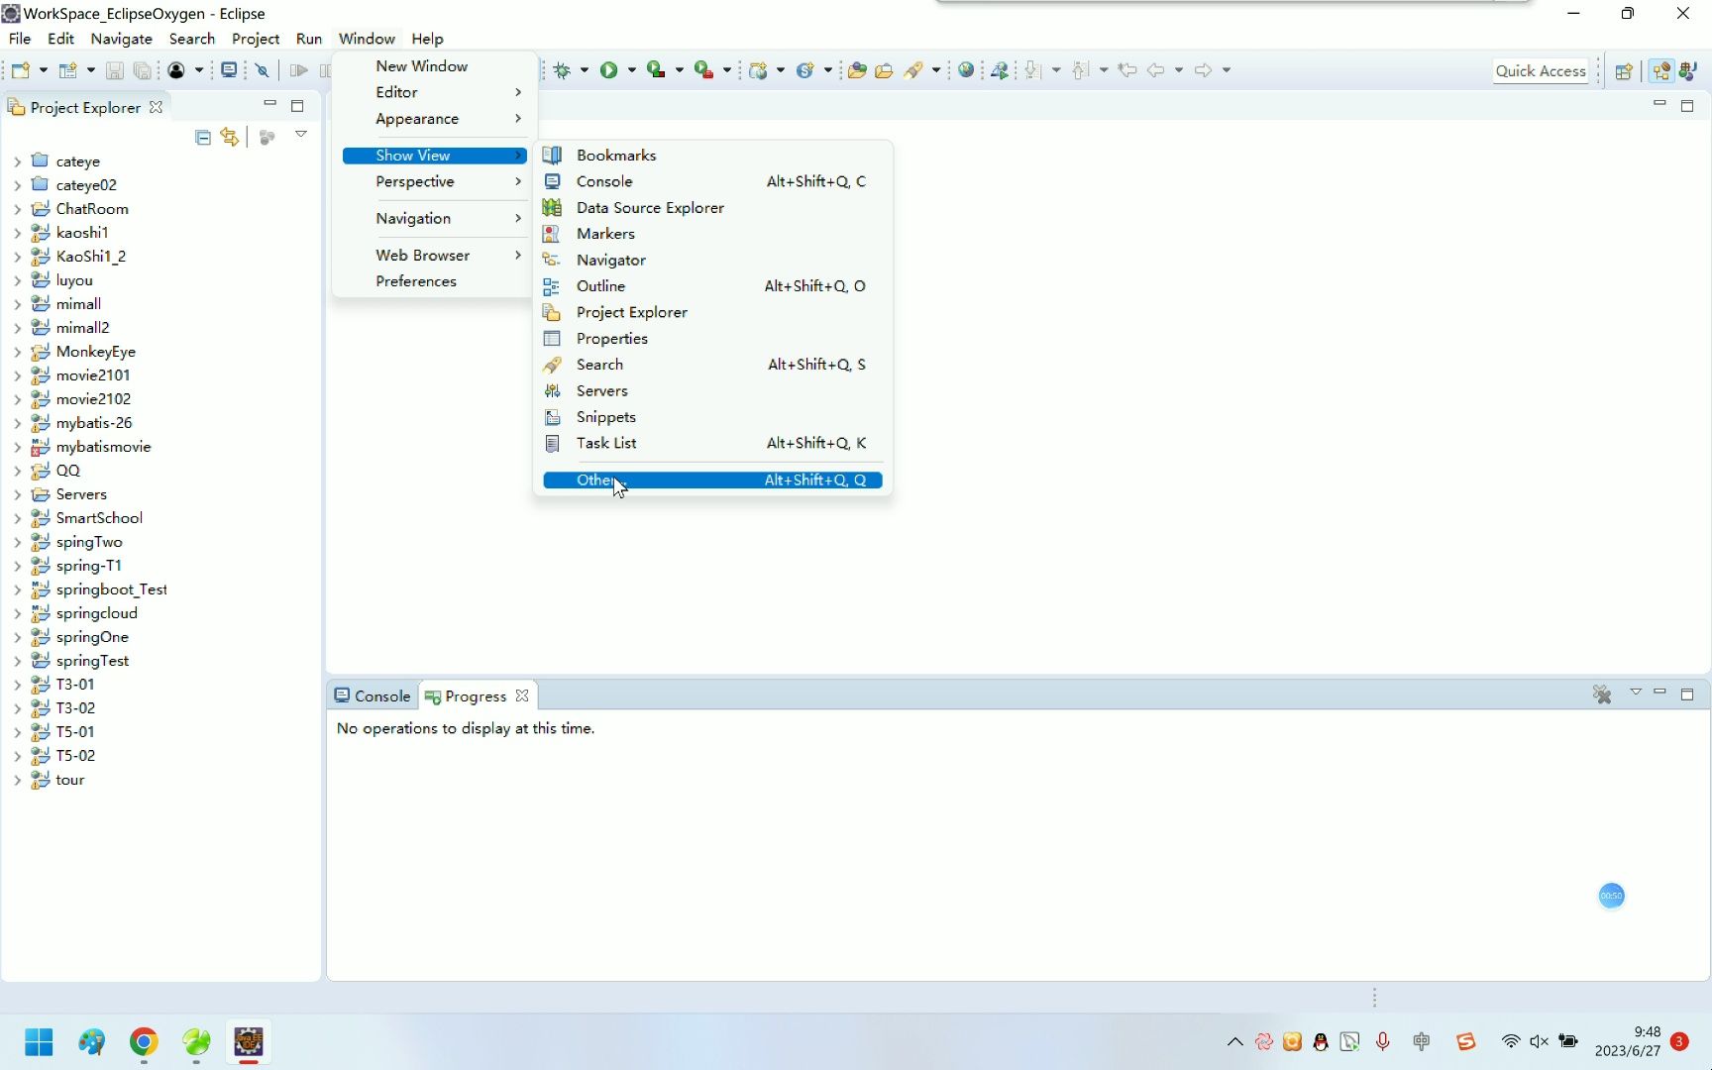Open Chrome from the taskbar
This screenshot has height=1070, width=1712.
click(144, 1042)
